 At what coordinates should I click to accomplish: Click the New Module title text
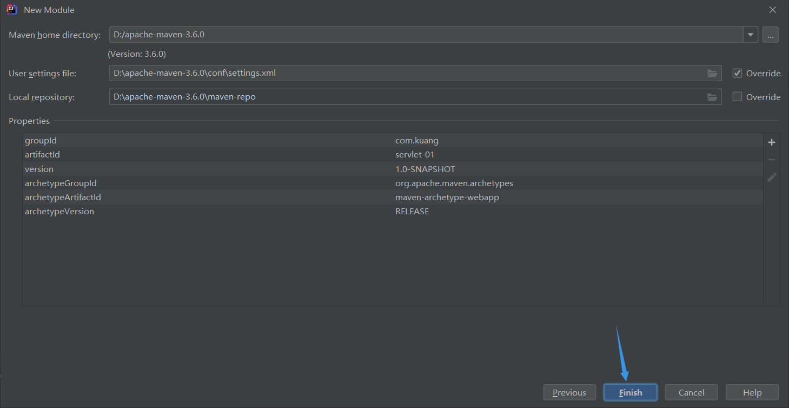[49, 10]
